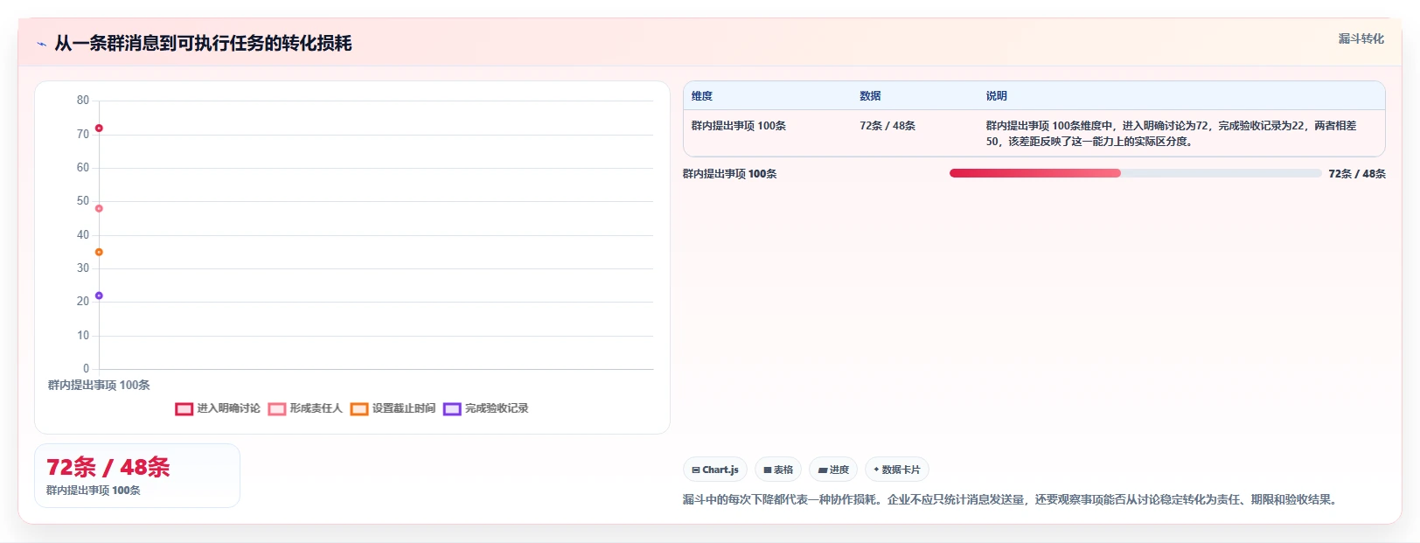Viewport: 1420px width, 543px height.
Task: Click the pink data point at 48
Action: coord(99,208)
